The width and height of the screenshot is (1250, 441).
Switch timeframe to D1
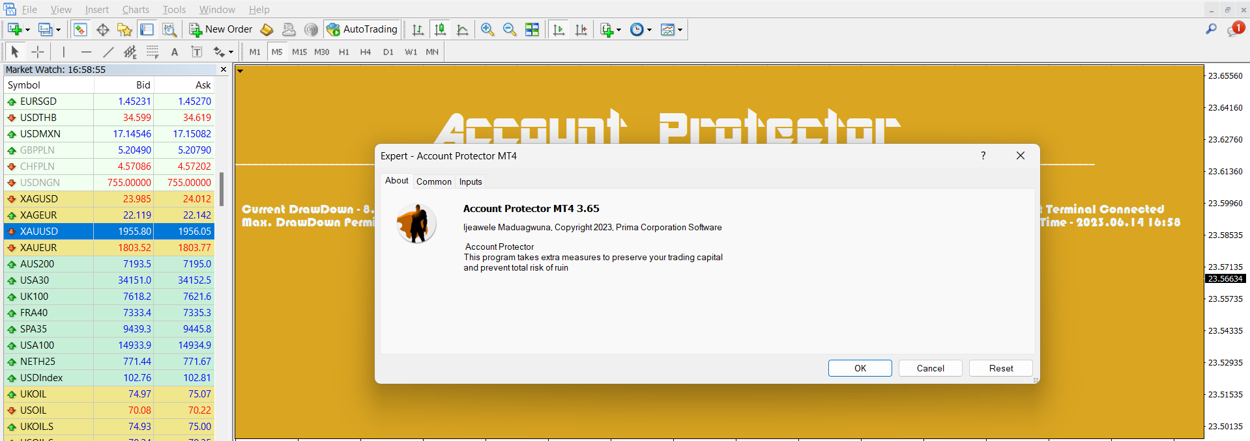(x=388, y=52)
